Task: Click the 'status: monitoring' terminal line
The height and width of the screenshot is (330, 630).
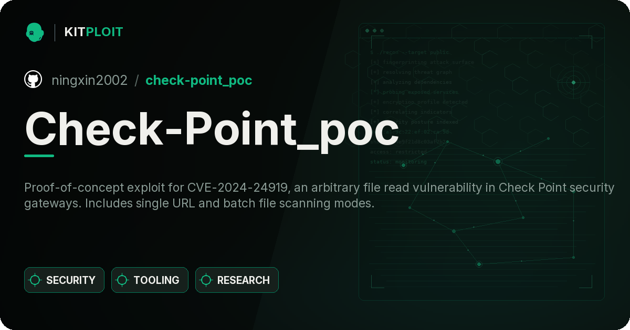Action: 398,162
